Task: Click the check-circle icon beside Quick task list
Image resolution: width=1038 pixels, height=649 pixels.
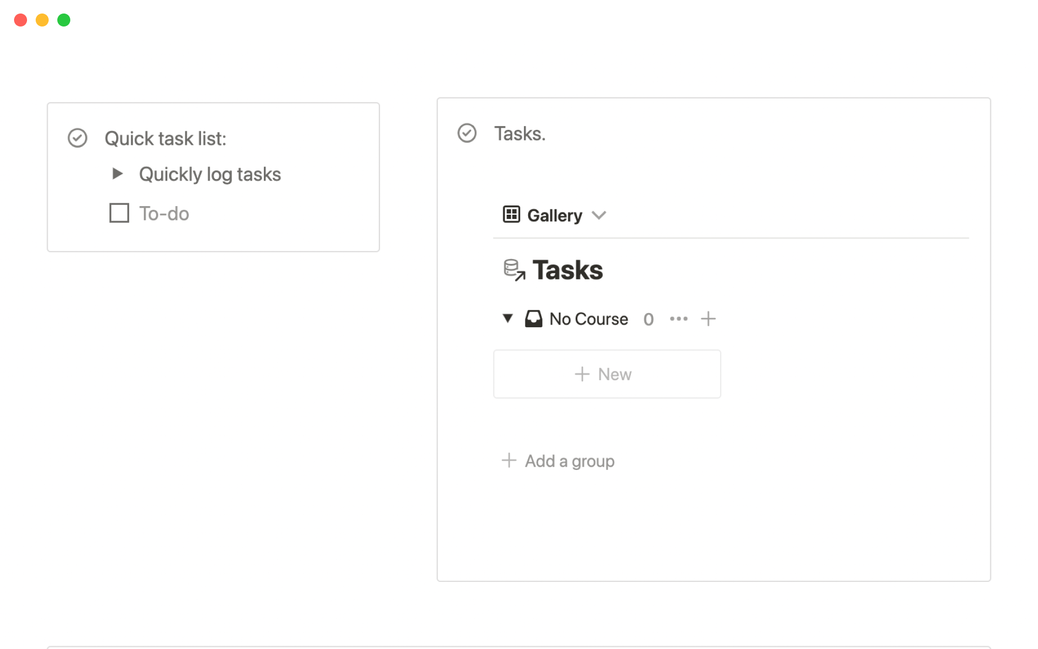Action: tap(77, 138)
